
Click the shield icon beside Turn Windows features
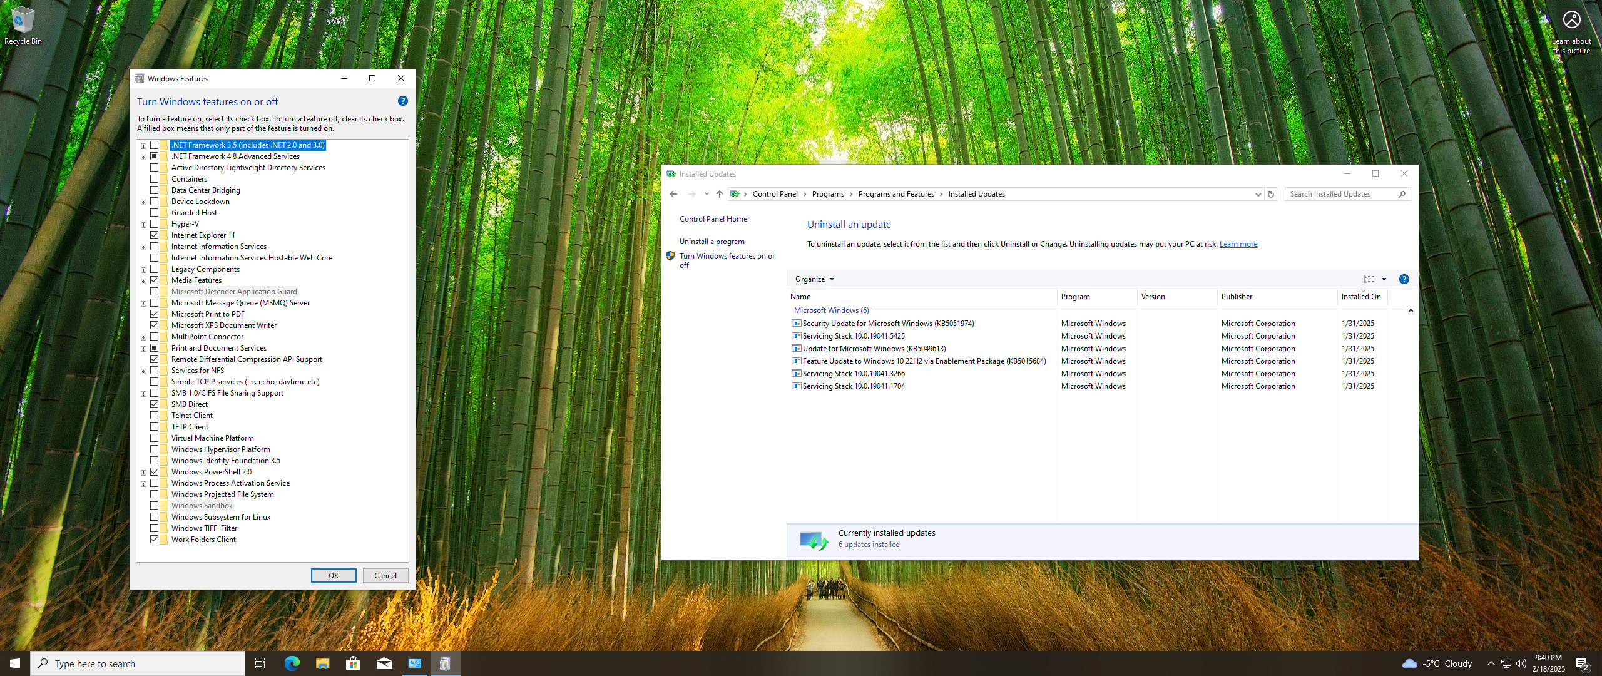pos(670,256)
